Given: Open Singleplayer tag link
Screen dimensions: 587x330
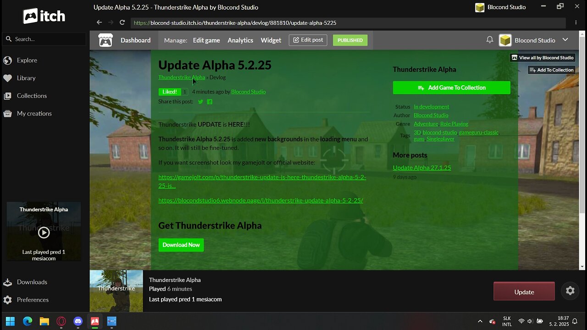Looking at the screenshot, I should tap(440, 139).
